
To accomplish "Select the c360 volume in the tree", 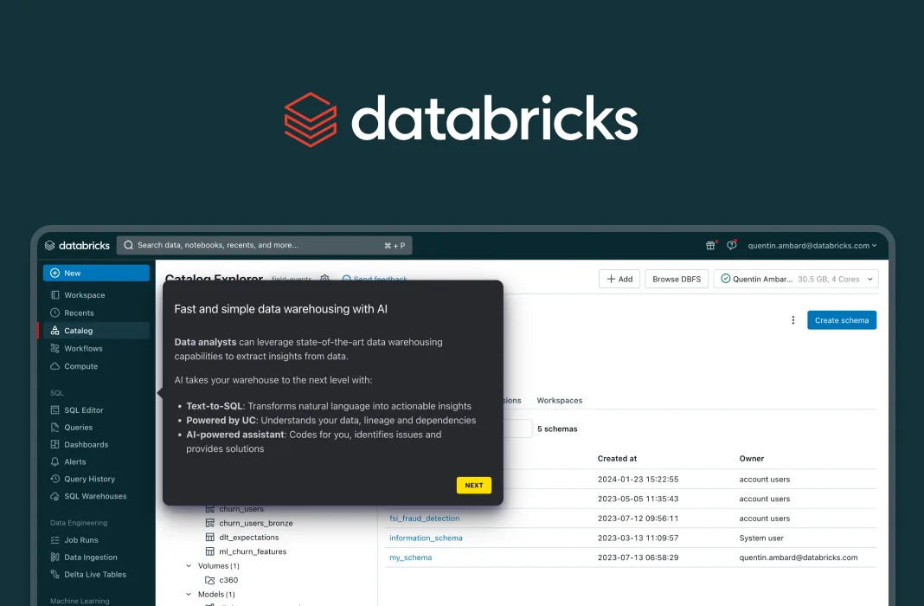I will 228,580.
